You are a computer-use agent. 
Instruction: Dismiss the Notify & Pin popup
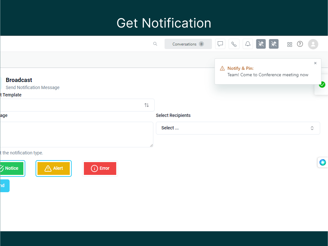pos(315,63)
